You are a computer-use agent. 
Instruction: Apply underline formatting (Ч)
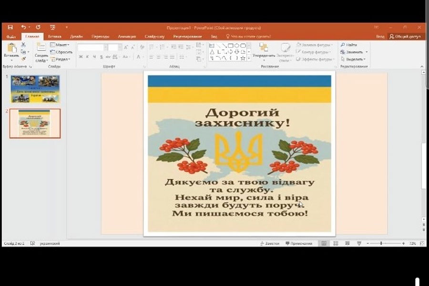(x=94, y=57)
